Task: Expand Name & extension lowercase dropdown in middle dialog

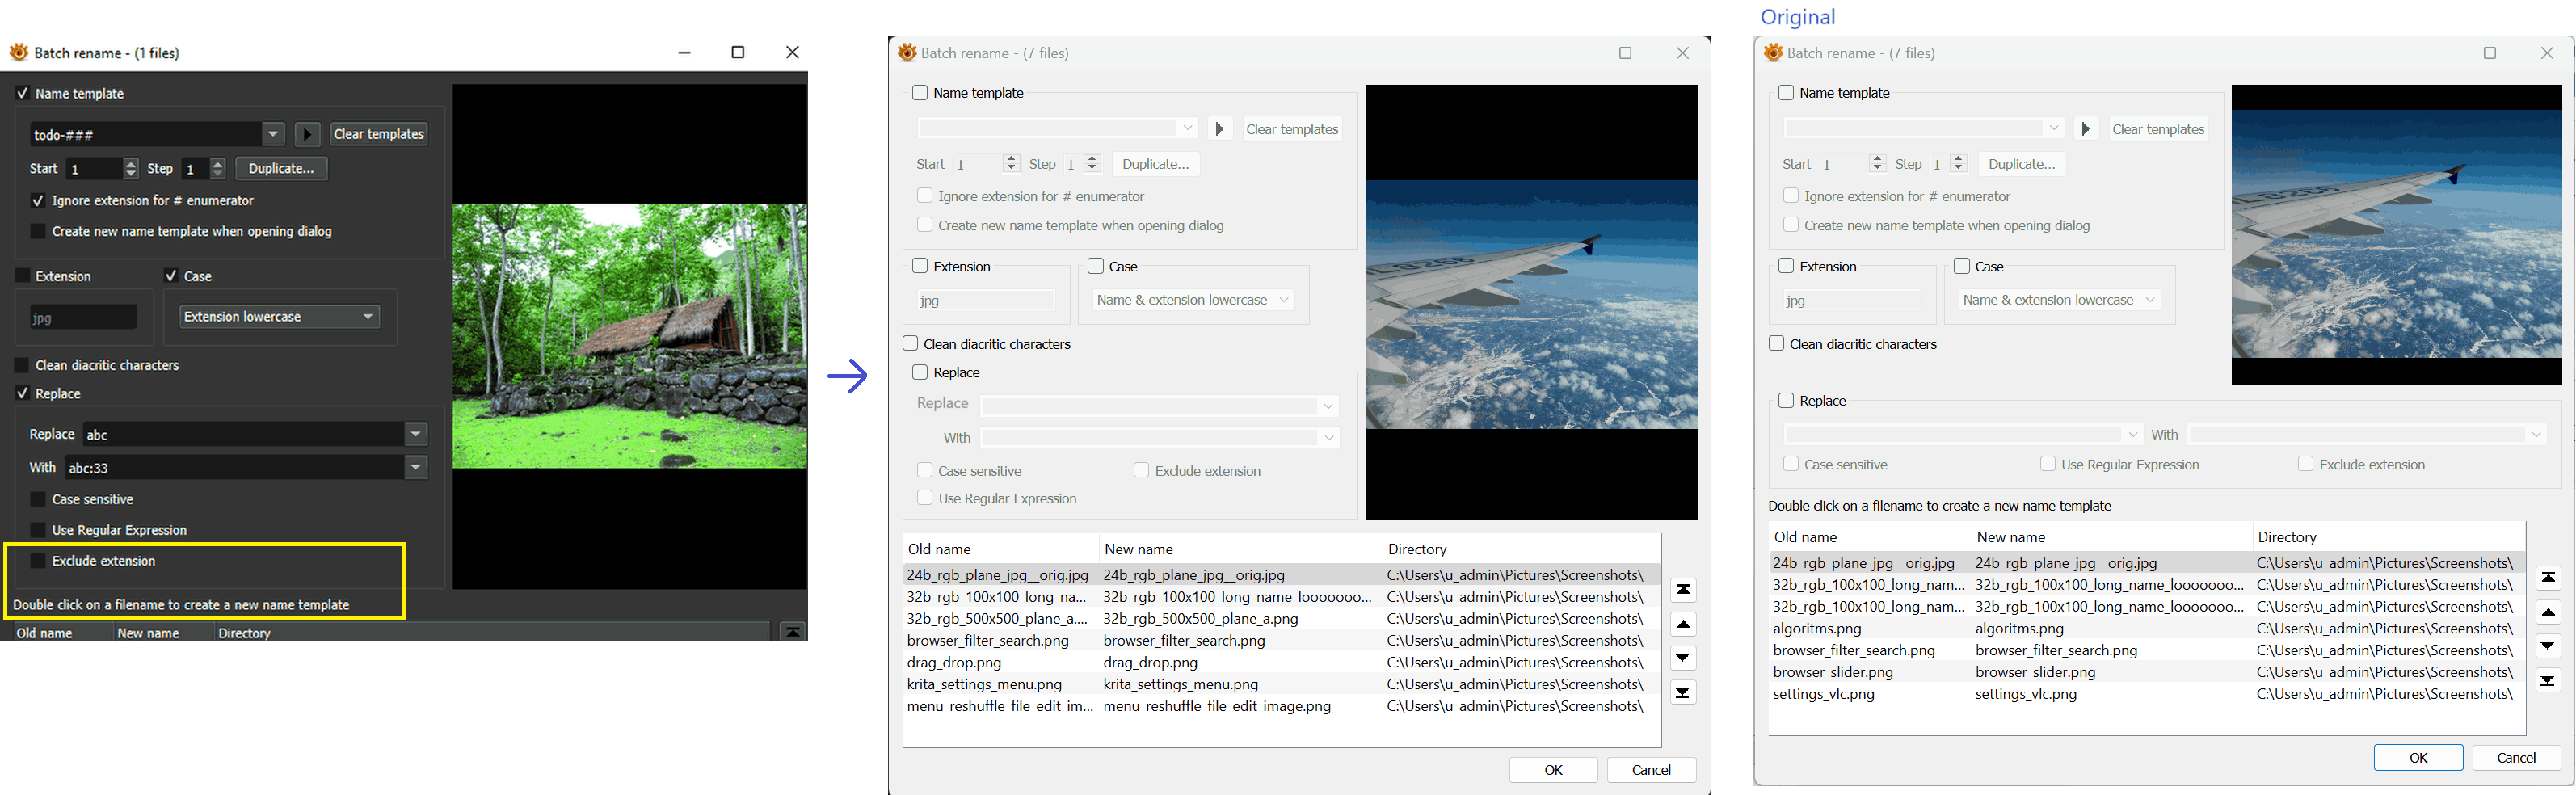Action: pyautogui.click(x=1284, y=300)
